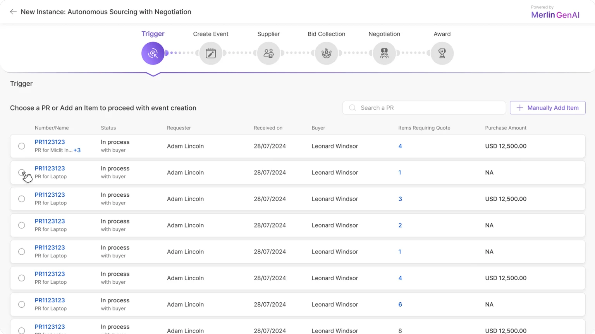Select the PR for Miclit radio button
Image resolution: width=595 pixels, height=334 pixels.
point(22,146)
